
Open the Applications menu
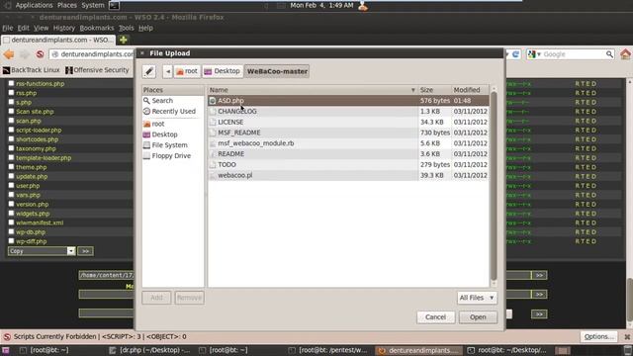click(34, 5)
